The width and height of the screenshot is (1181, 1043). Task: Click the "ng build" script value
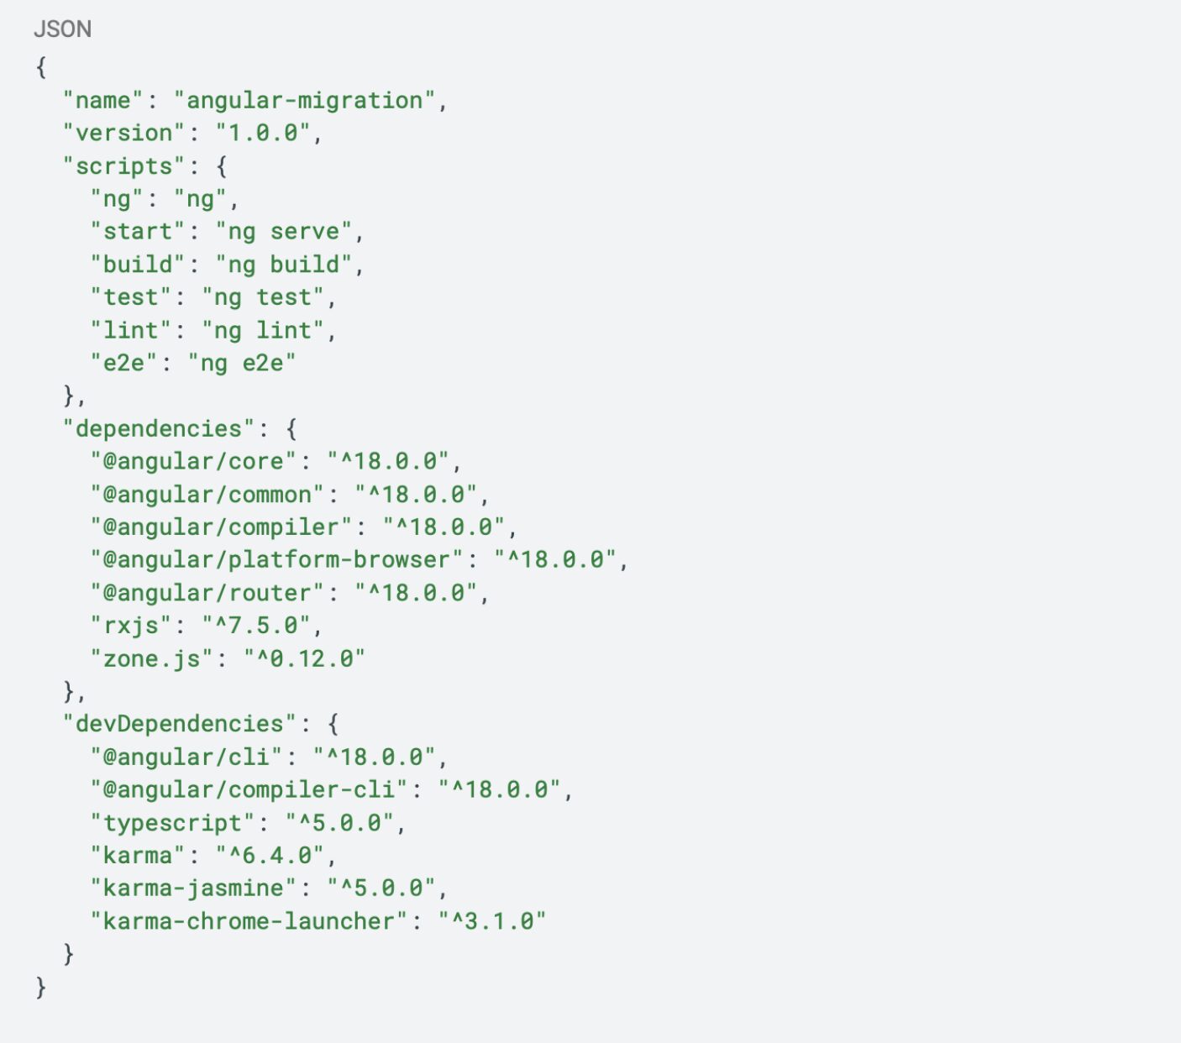[x=284, y=265]
